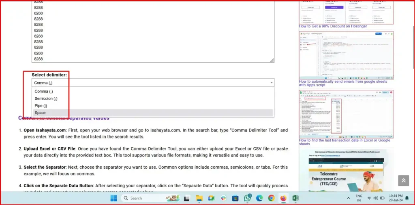
Task: Choose Semicolon (;) from the delimiter list
Action: click(x=46, y=98)
